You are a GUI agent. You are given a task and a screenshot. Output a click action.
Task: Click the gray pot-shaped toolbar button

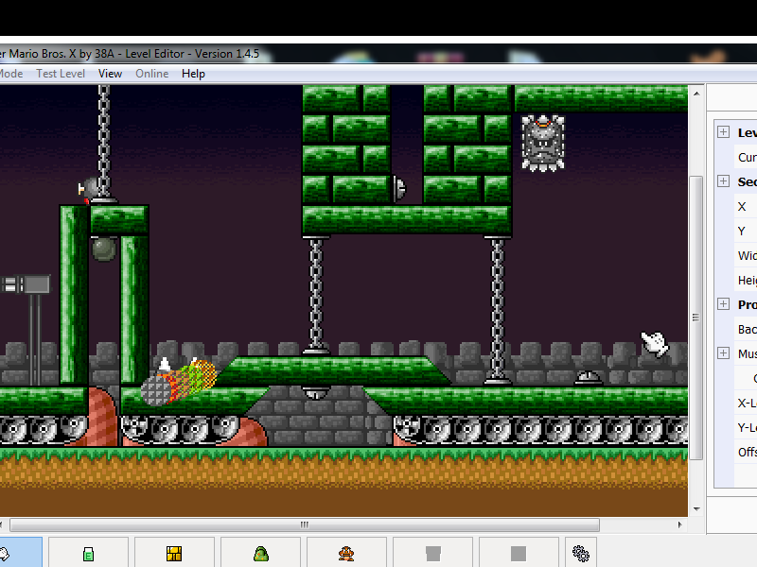(433, 553)
